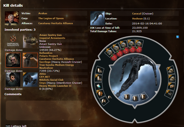Viewport: 184px width, 127px height.
Task: Click the leftmost red missile ammo icon
Action: [113, 58]
